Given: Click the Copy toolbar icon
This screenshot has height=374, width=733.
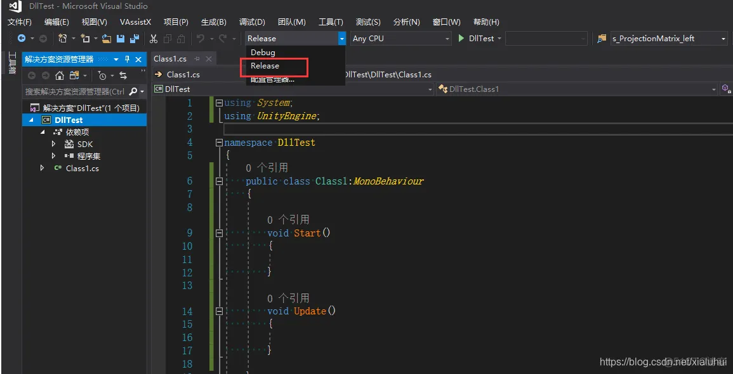Looking at the screenshot, I should 168,39.
